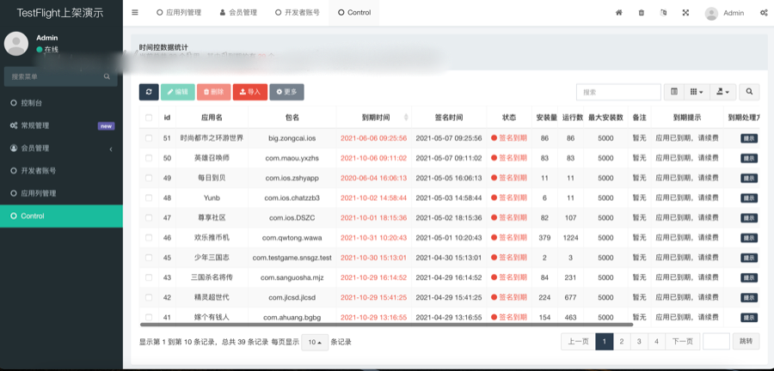Select all rows with header checkbox
This screenshot has width=774, height=371.
pyautogui.click(x=149, y=118)
